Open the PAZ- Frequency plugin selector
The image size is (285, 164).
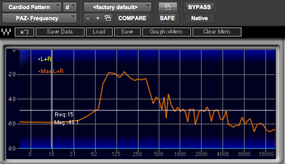coord(39,18)
